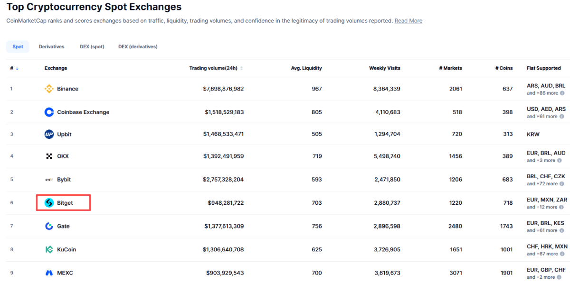The width and height of the screenshot is (570, 283).
Task: Click the Bybit logo icon
Action: click(49, 180)
